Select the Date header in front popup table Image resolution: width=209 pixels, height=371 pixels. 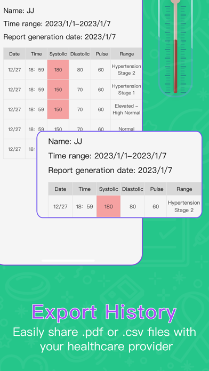point(60,189)
